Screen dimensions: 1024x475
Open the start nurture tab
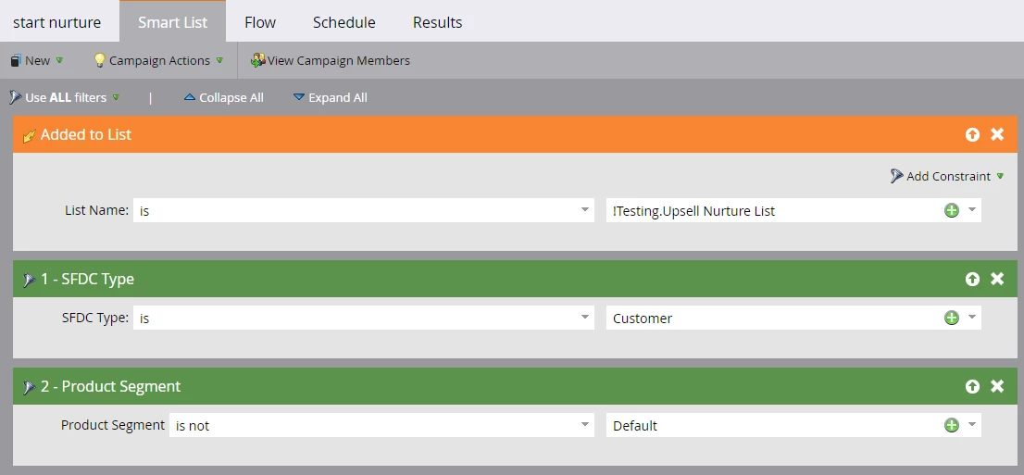pos(56,22)
